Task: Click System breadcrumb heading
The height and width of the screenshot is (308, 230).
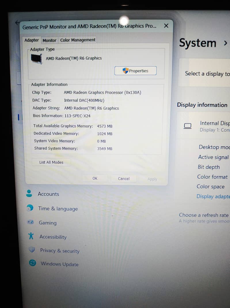Action: tap(198, 43)
